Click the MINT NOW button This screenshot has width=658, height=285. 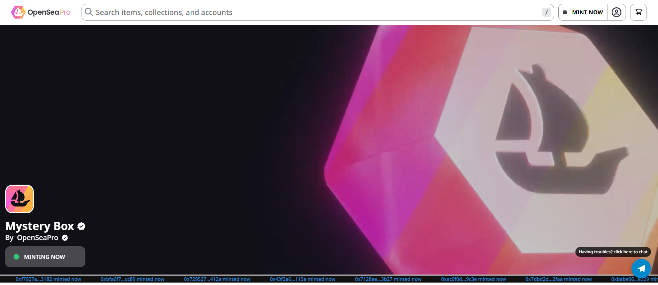pos(583,12)
